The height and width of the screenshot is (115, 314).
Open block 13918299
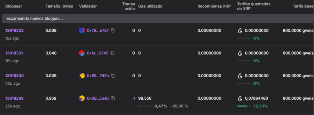(14, 98)
